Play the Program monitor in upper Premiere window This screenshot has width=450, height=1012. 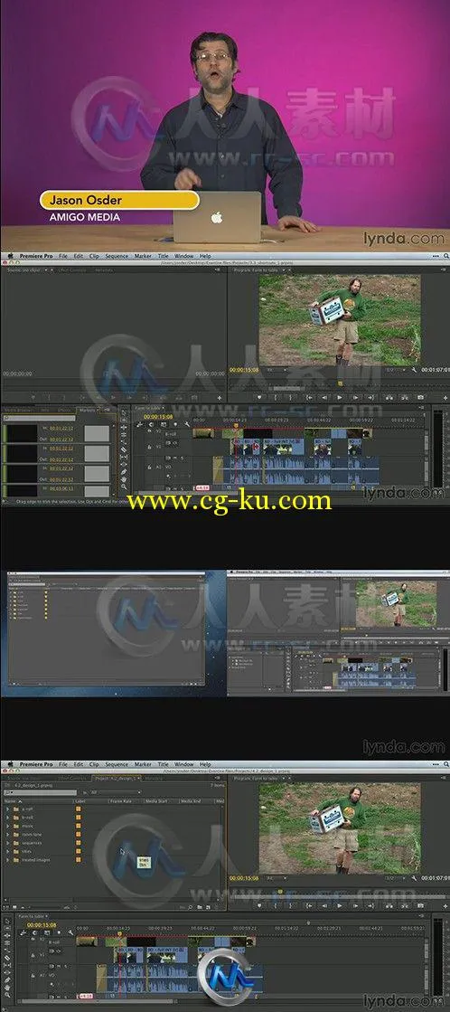tap(340, 398)
